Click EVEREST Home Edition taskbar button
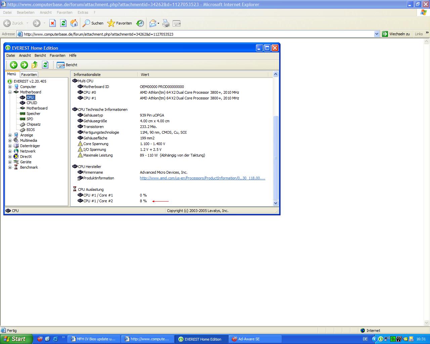430x344 pixels. tap(201, 339)
